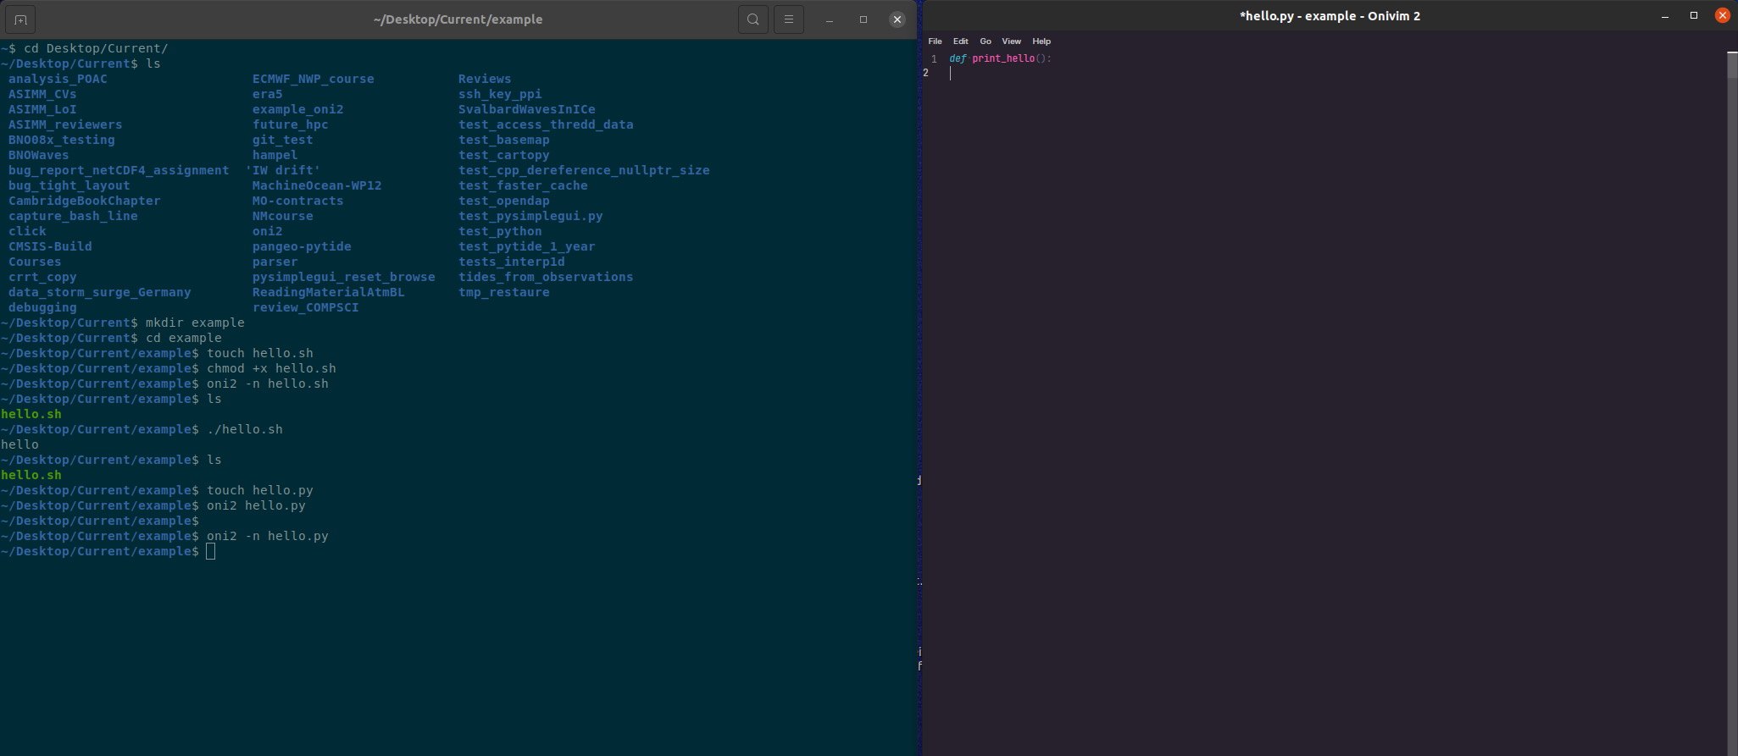Maximize the terminal window
The height and width of the screenshot is (756, 1738).
863,19
